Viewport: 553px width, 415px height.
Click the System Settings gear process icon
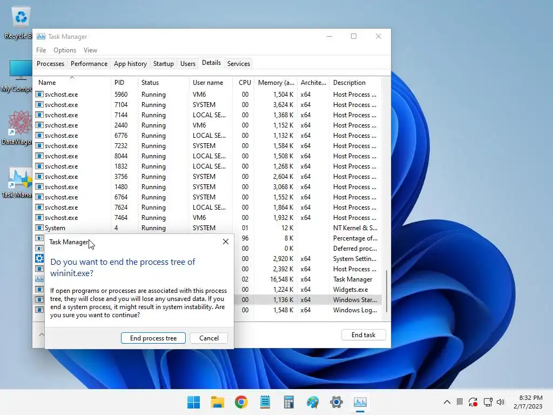39,258
